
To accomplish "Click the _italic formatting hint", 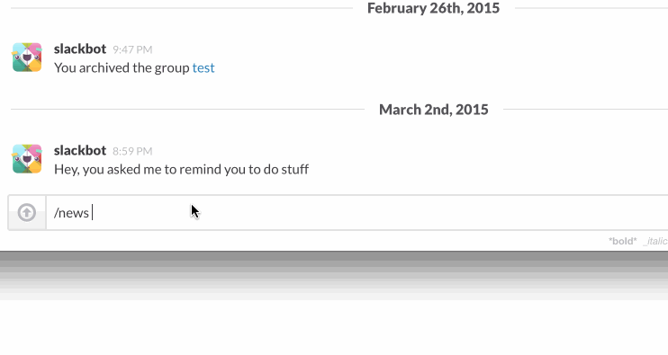I will tap(655, 241).
